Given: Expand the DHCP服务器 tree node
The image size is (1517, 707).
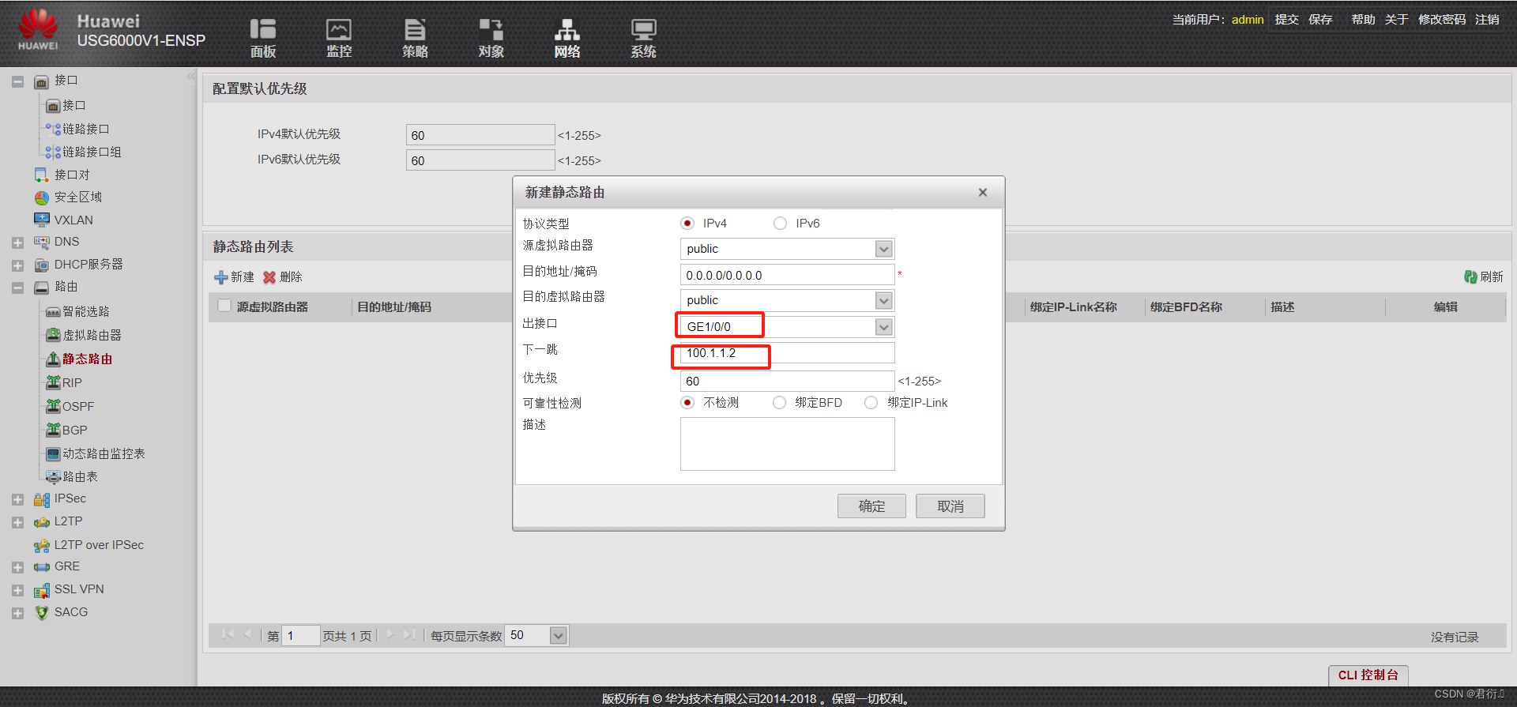Looking at the screenshot, I should 17,265.
